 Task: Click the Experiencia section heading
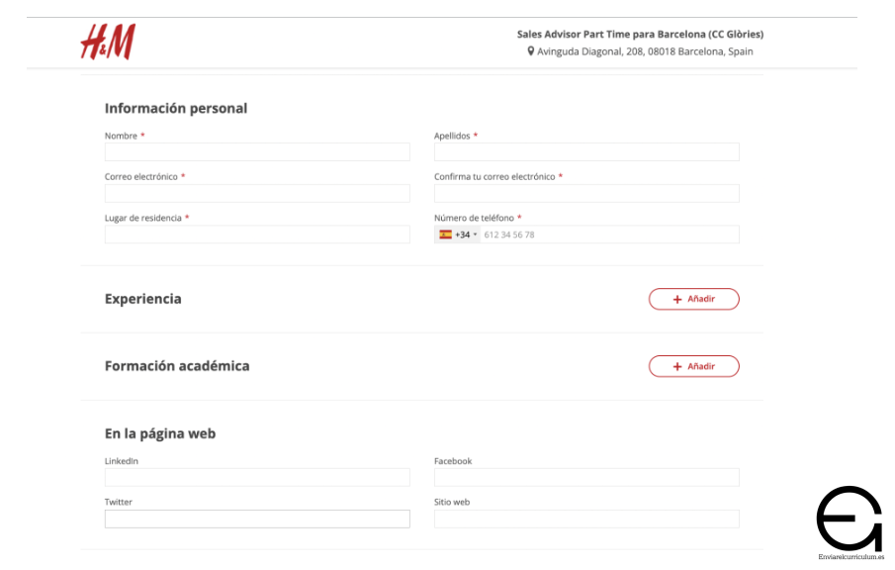pos(143,299)
